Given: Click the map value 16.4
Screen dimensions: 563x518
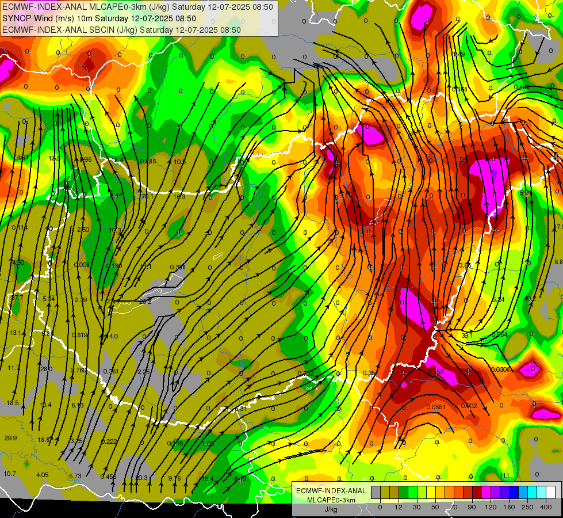Looking at the screenshot, I should tap(207, 479).
